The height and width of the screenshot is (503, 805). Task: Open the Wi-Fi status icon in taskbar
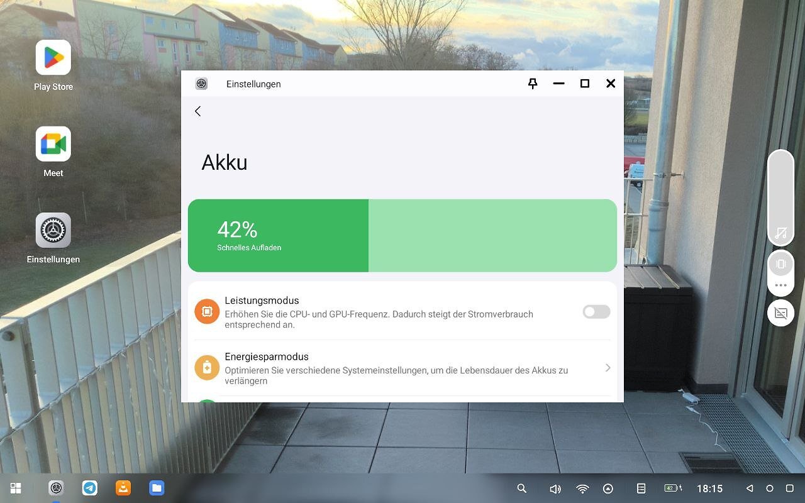pyautogui.click(x=582, y=489)
